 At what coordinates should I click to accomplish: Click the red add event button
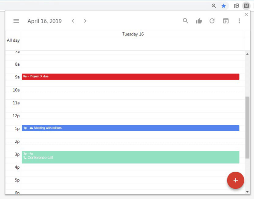[236, 180]
